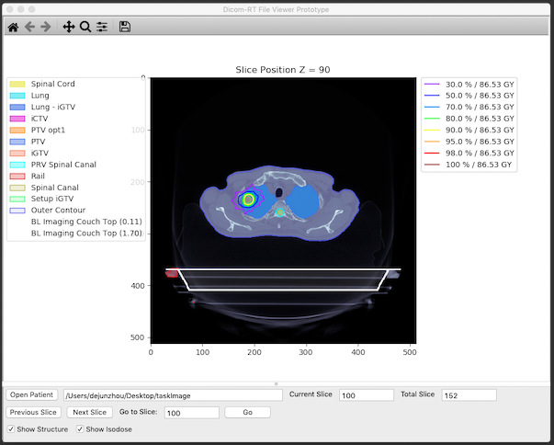Image resolution: width=554 pixels, height=445 pixels.
Task: Click the Current Slice value field
Action: point(366,395)
